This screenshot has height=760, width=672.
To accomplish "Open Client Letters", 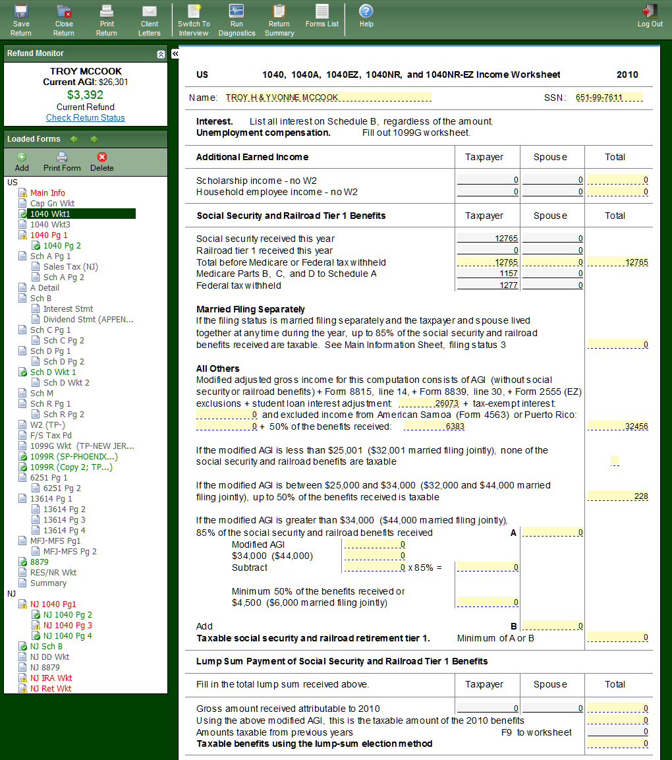I will point(150,19).
